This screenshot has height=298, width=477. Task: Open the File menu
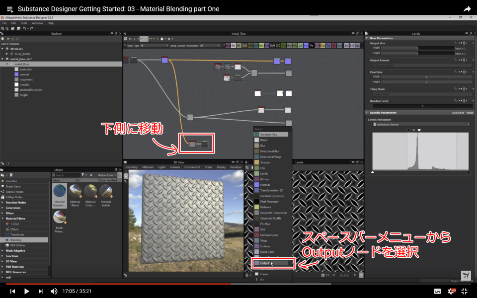[4, 23]
